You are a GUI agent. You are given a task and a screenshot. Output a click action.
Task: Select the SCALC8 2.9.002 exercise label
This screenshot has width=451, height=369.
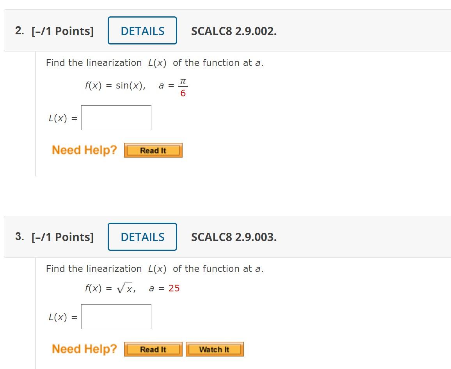click(x=234, y=32)
